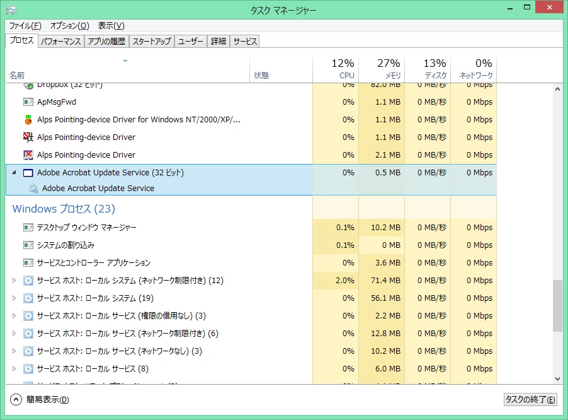568x420 pixels.
Task: Select the デスクトップ ウィンドウ マネージャー row name
Action: pyautogui.click(x=86, y=228)
